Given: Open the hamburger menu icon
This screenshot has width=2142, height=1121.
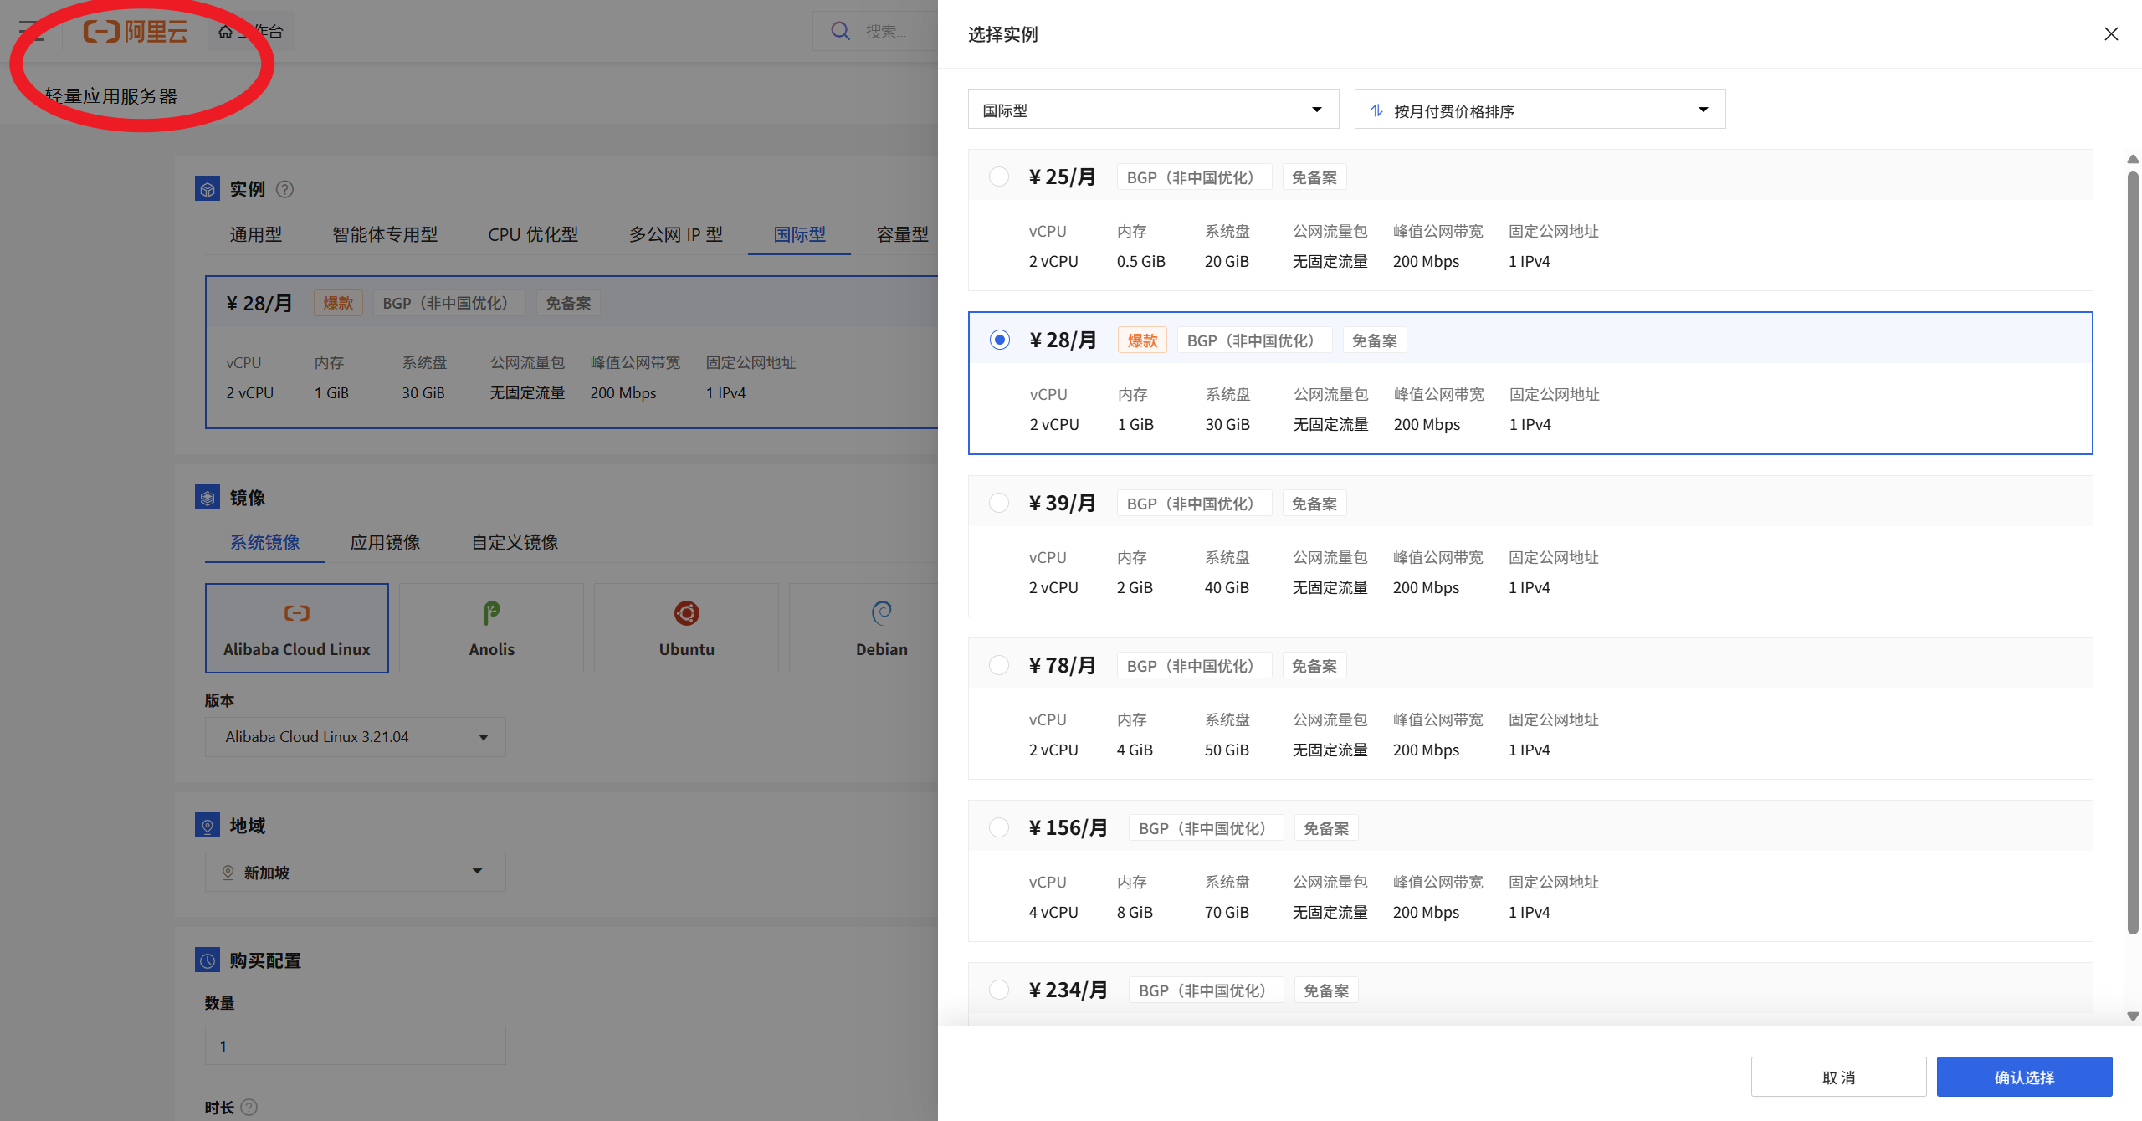Looking at the screenshot, I should (x=32, y=32).
